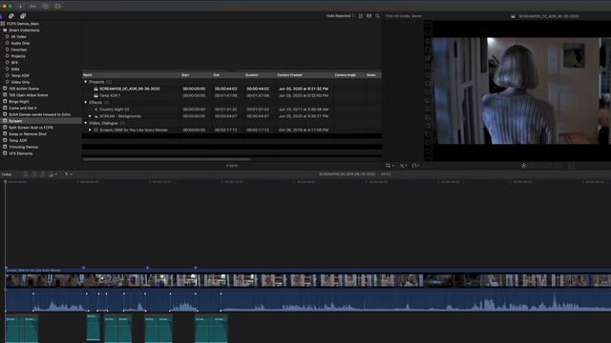This screenshot has height=343, width=611.
Task: Click the horizontal scrollbar under browser list
Action: [167, 159]
